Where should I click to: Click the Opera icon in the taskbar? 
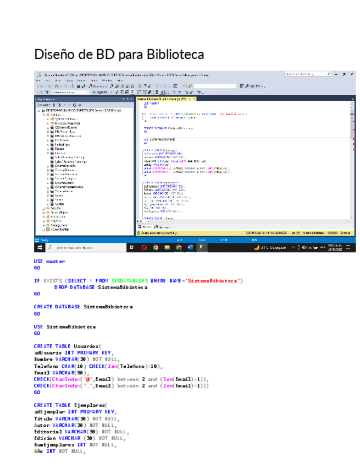(144, 248)
